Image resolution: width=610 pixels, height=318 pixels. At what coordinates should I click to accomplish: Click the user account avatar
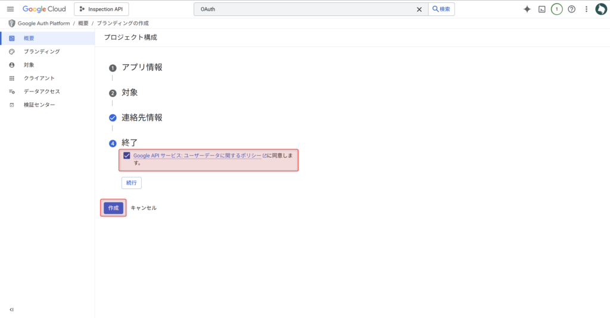[x=600, y=10]
